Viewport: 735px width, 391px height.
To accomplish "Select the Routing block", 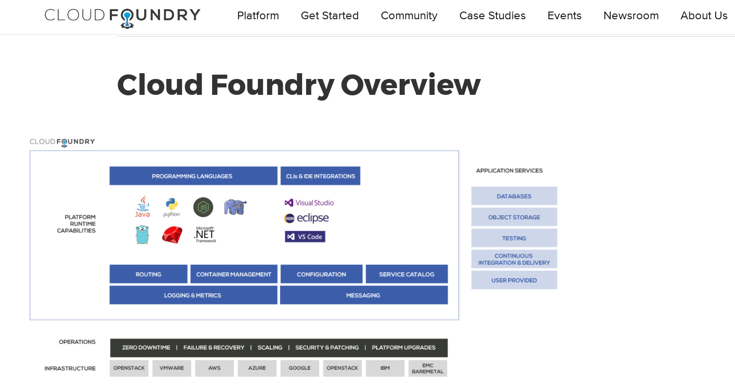I will click(x=148, y=274).
